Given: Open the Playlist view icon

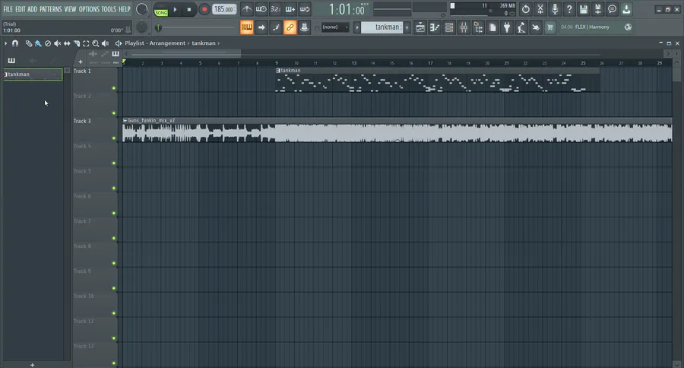Looking at the screenshot, I should pyautogui.click(x=420, y=27).
